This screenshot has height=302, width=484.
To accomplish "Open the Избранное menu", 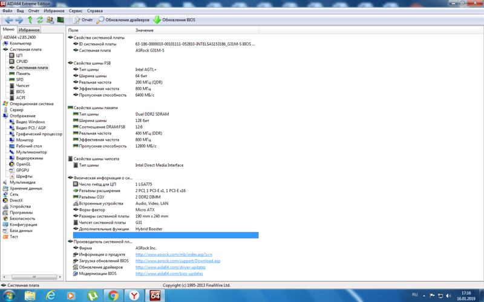I will (x=54, y=11).
